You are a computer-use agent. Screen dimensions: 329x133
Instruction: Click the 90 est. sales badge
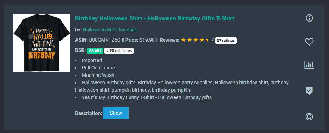click(x=119, y=50)
